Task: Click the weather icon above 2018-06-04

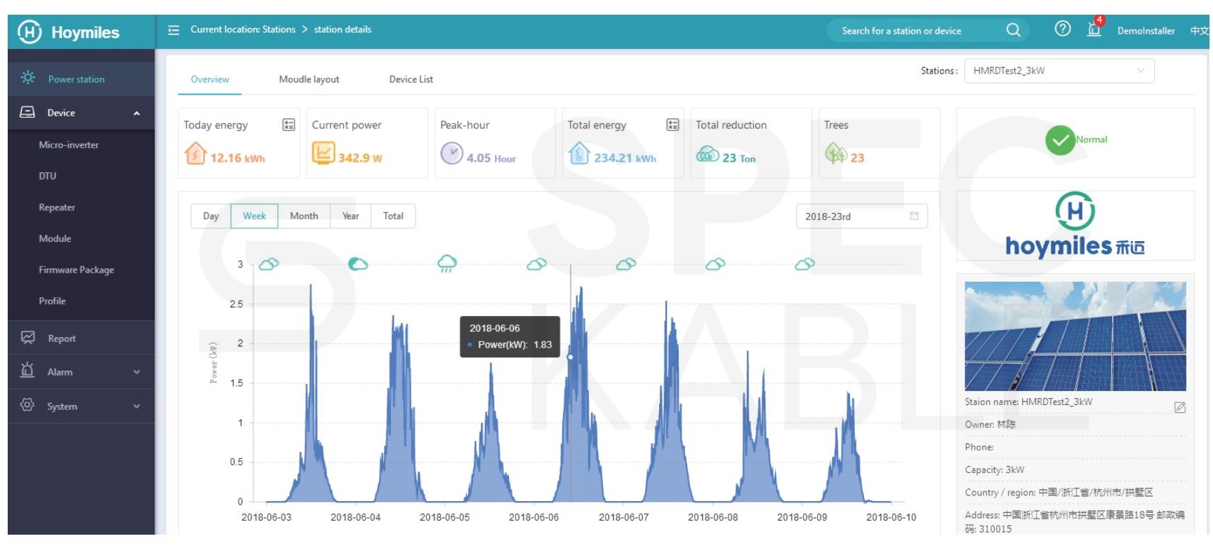Action: pyautogui.click(x=358, y=264)
